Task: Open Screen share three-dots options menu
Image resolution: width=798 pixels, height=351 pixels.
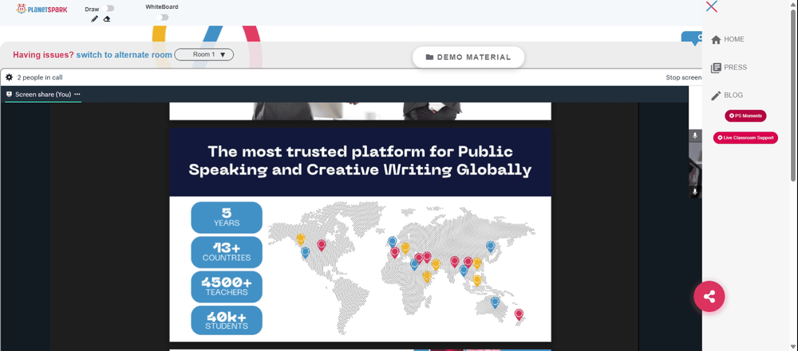Action: [77, 95]
